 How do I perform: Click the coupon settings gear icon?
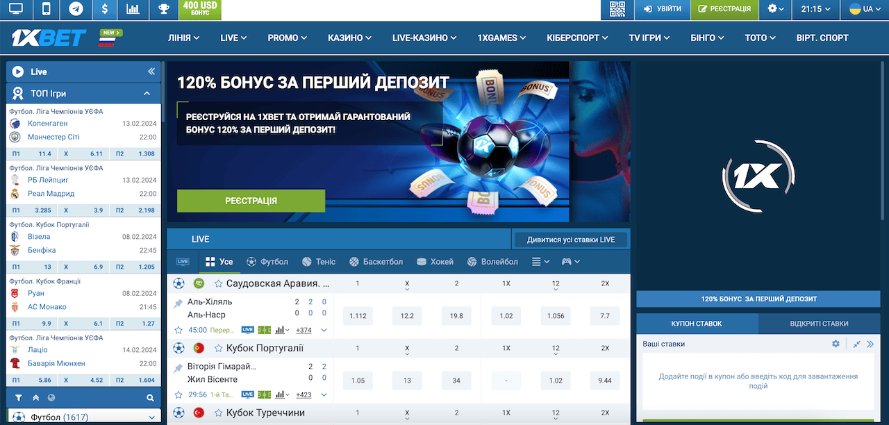pyautogui.click(x=836, y=344)
